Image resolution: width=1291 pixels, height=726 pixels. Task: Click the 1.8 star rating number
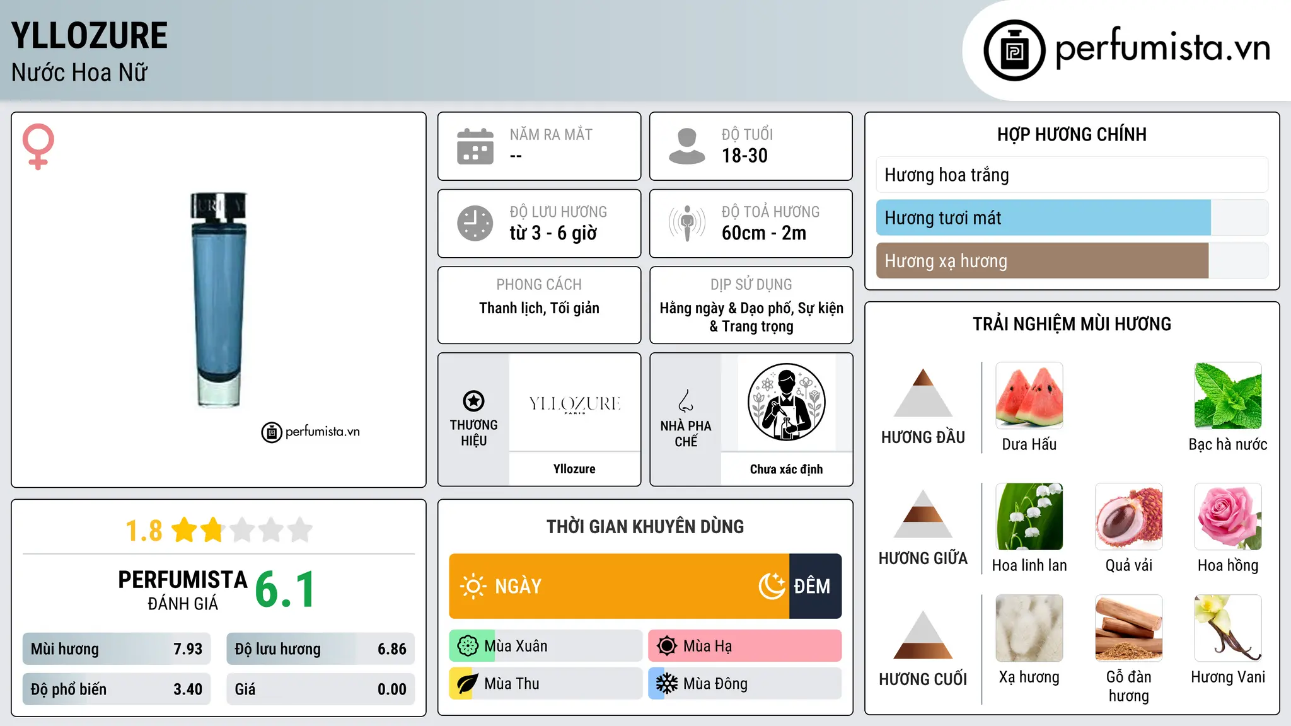pyautogui.click(x=144, y=531)
